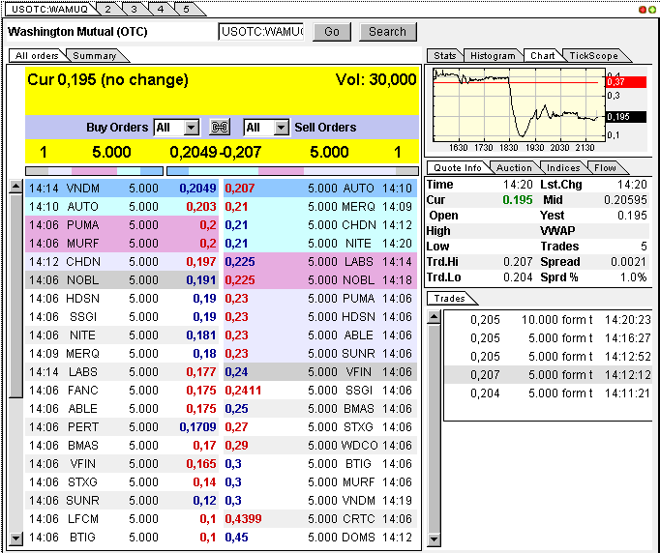660x553 pixels.
Task: Click the intraday price chart
Action: tap(520, 104)
